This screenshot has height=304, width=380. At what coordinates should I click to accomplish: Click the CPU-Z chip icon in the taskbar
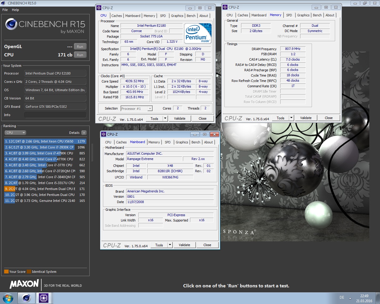(44, 298)
